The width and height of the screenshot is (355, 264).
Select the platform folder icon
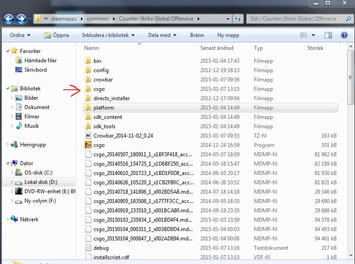[x=88, y=107]
